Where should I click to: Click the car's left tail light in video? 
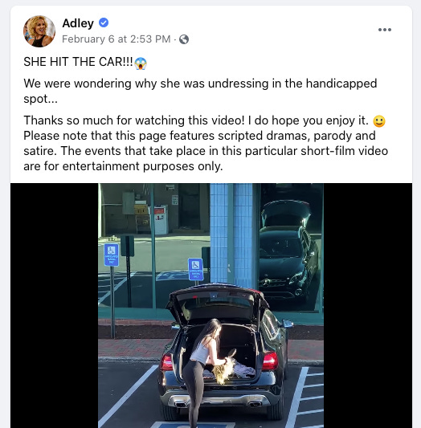[167, 361]
